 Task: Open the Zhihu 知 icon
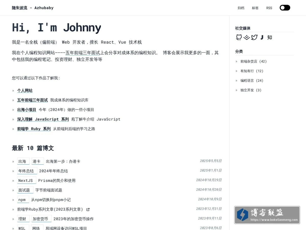[270, 37]
